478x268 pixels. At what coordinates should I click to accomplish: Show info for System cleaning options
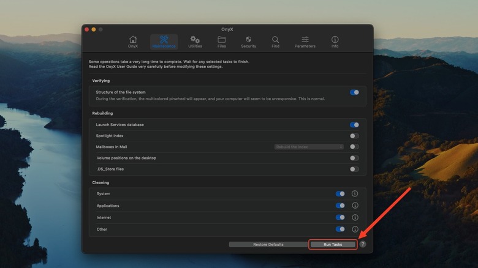point(355,194)
